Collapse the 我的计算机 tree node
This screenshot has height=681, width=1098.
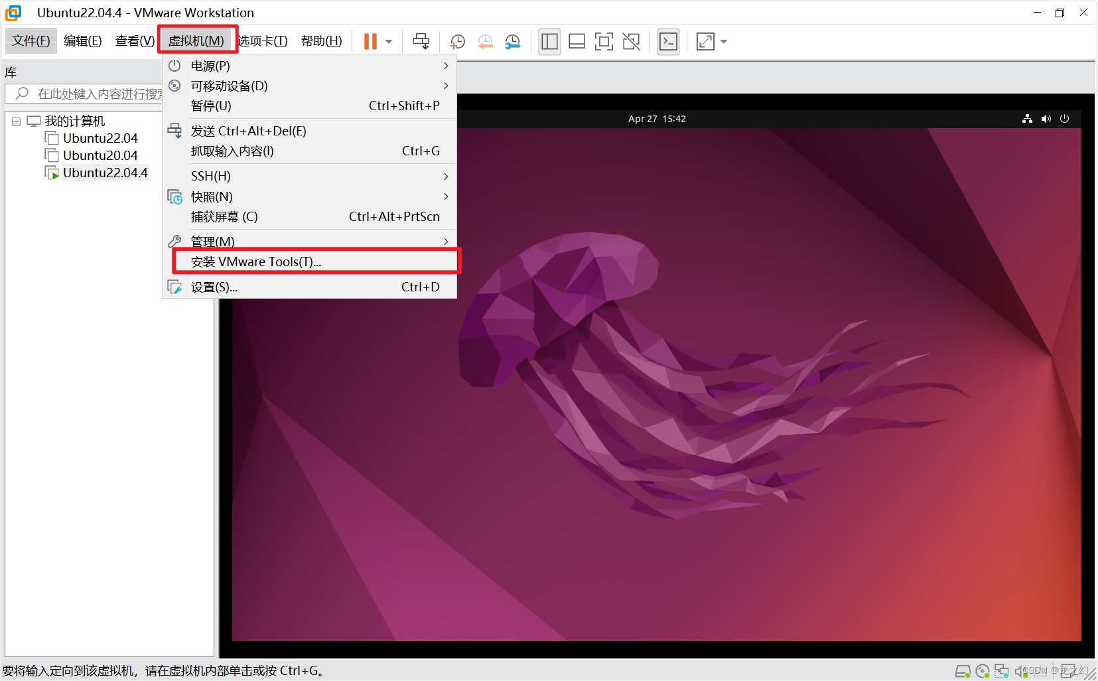click(16, 121)
